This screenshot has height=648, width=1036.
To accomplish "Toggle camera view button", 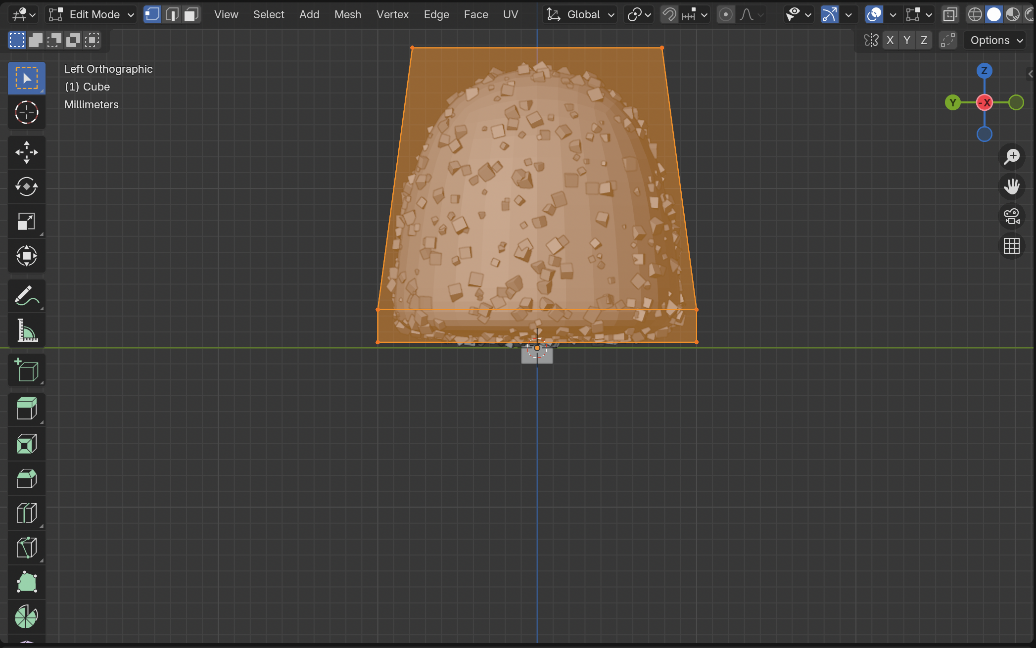I will coord(1012,216).
